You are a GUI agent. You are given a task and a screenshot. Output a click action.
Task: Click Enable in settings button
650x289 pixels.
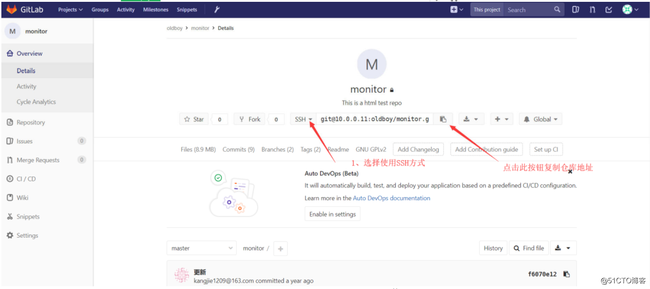coord(332,214)
